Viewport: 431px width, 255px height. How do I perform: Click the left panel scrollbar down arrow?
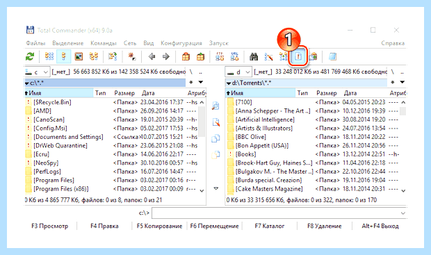(202, 190)
